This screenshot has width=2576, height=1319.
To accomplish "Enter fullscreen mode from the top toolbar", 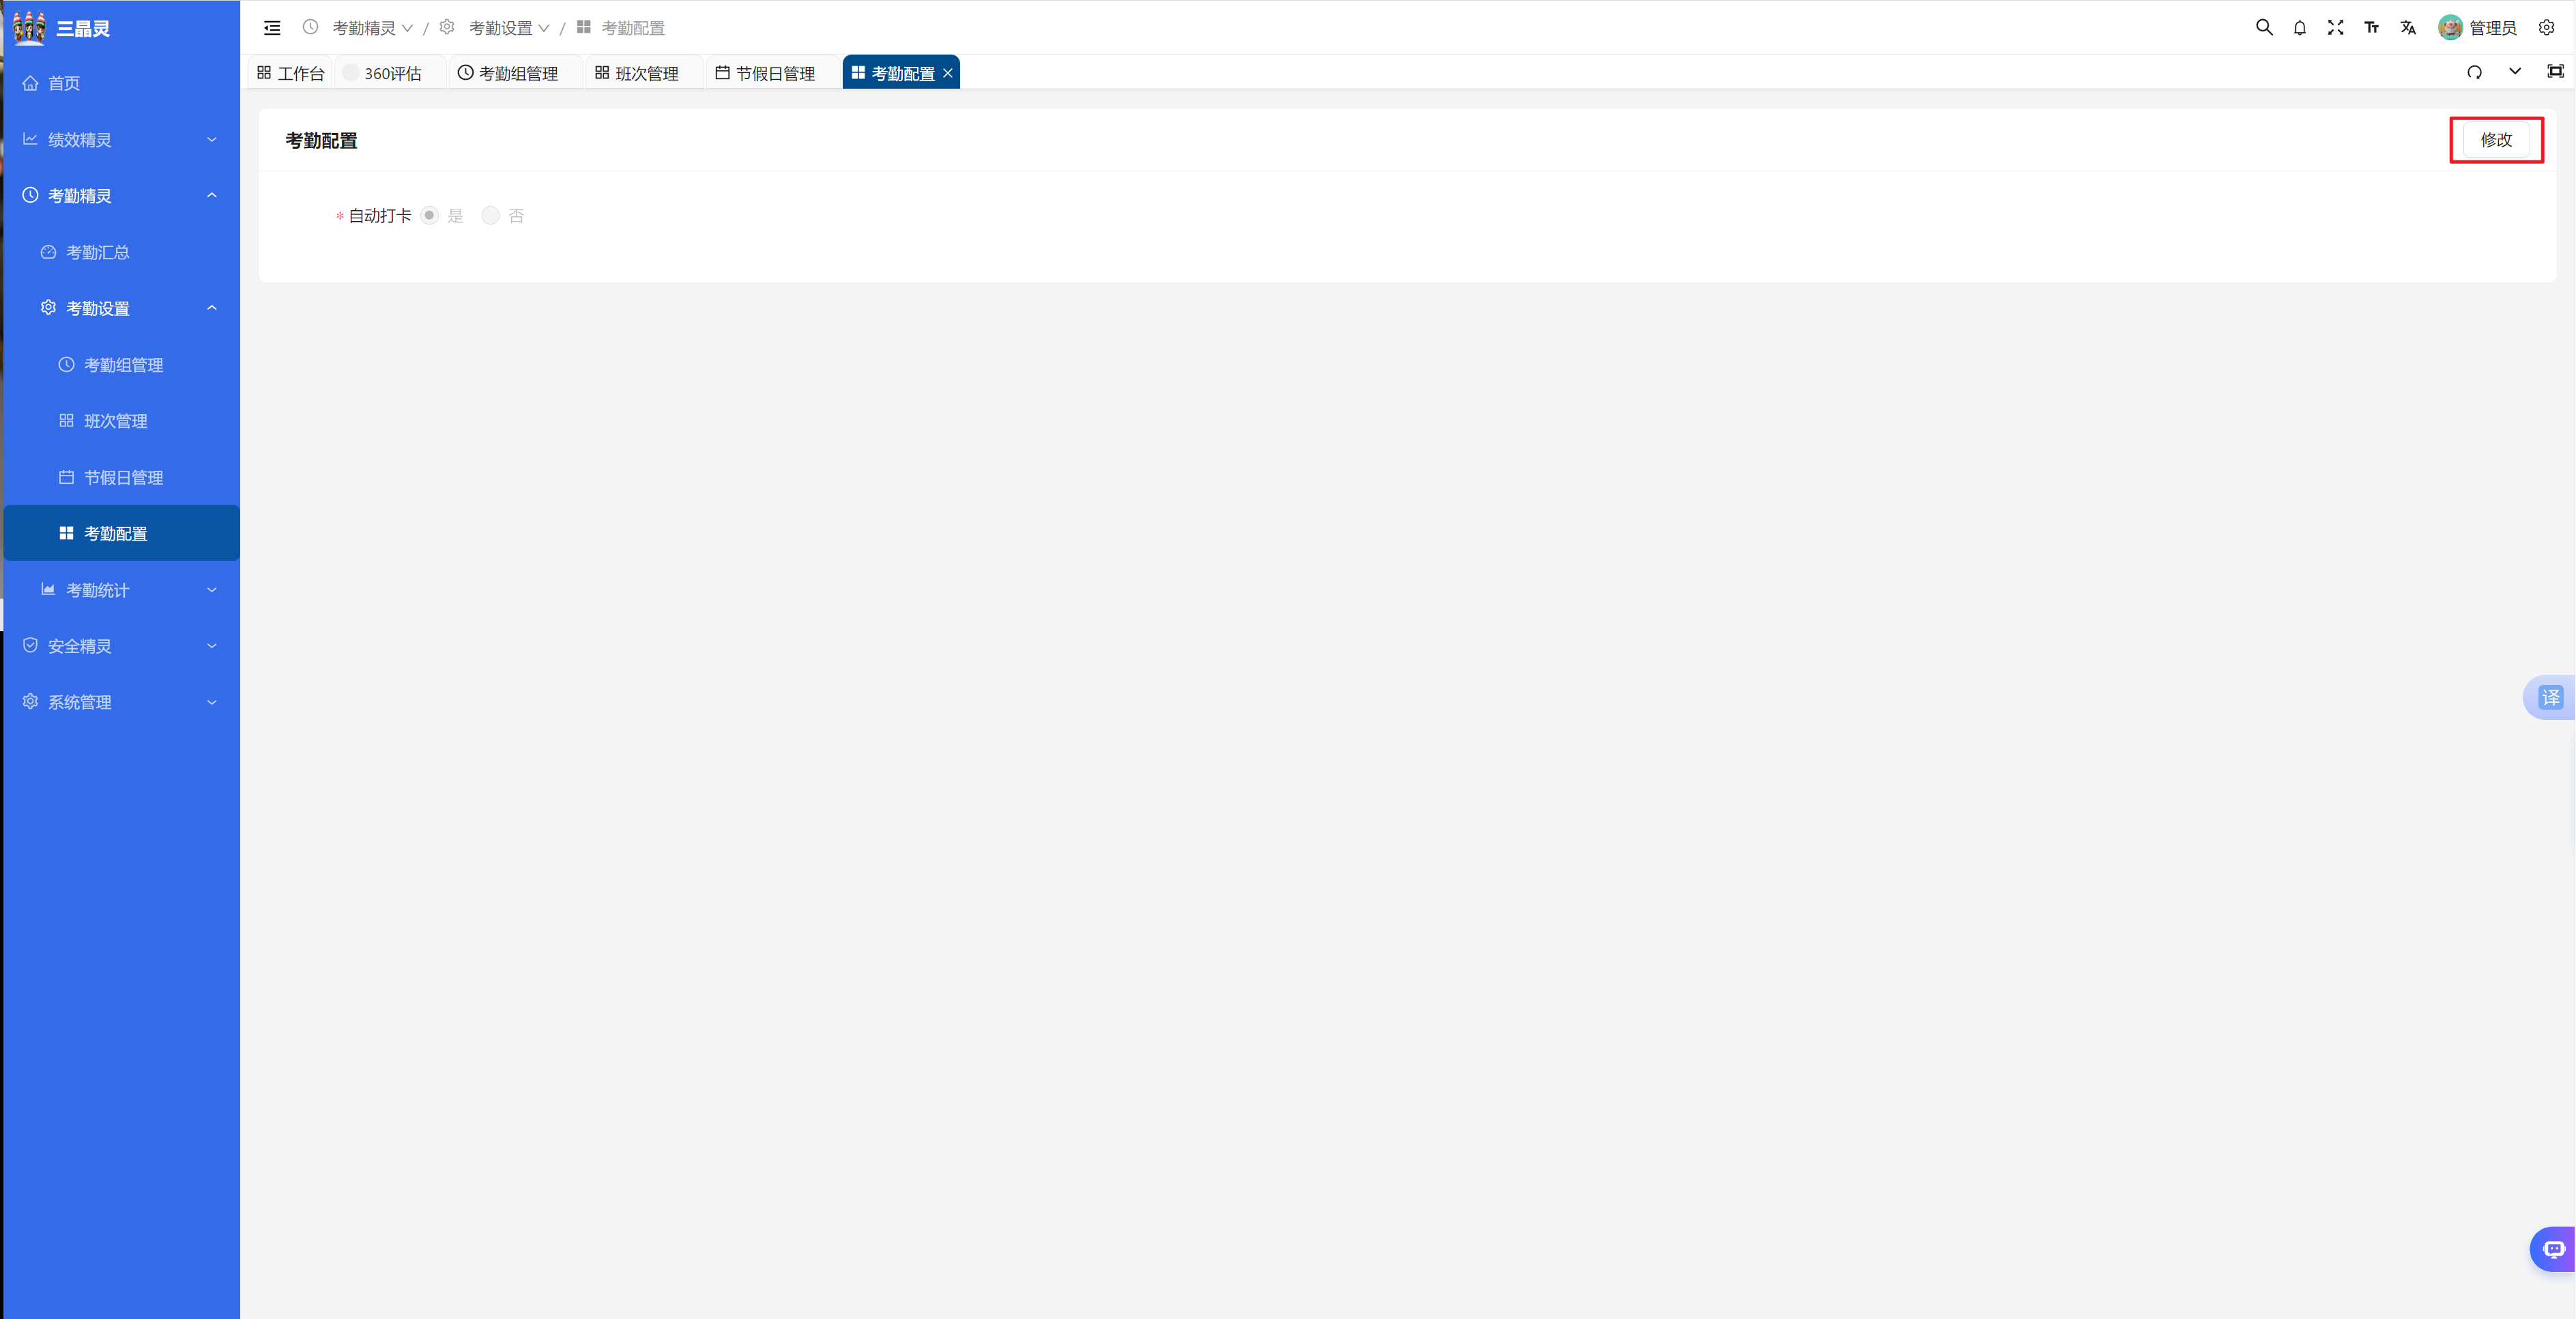I will click(x=2336, y=27).
